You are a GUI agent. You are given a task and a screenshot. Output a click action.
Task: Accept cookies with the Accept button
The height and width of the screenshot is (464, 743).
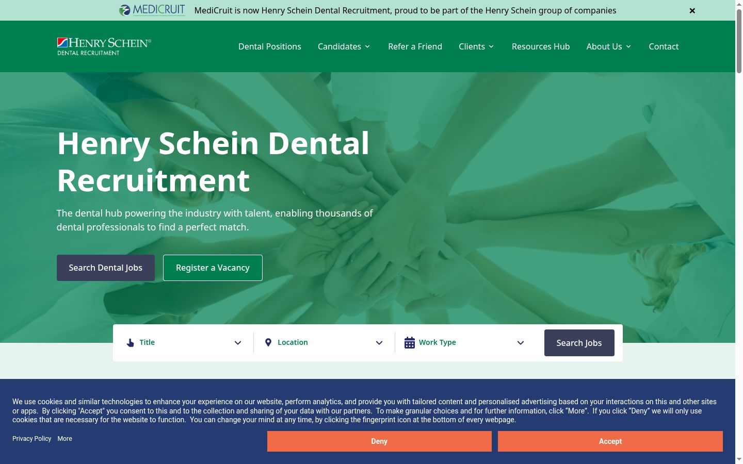(610, 441)
